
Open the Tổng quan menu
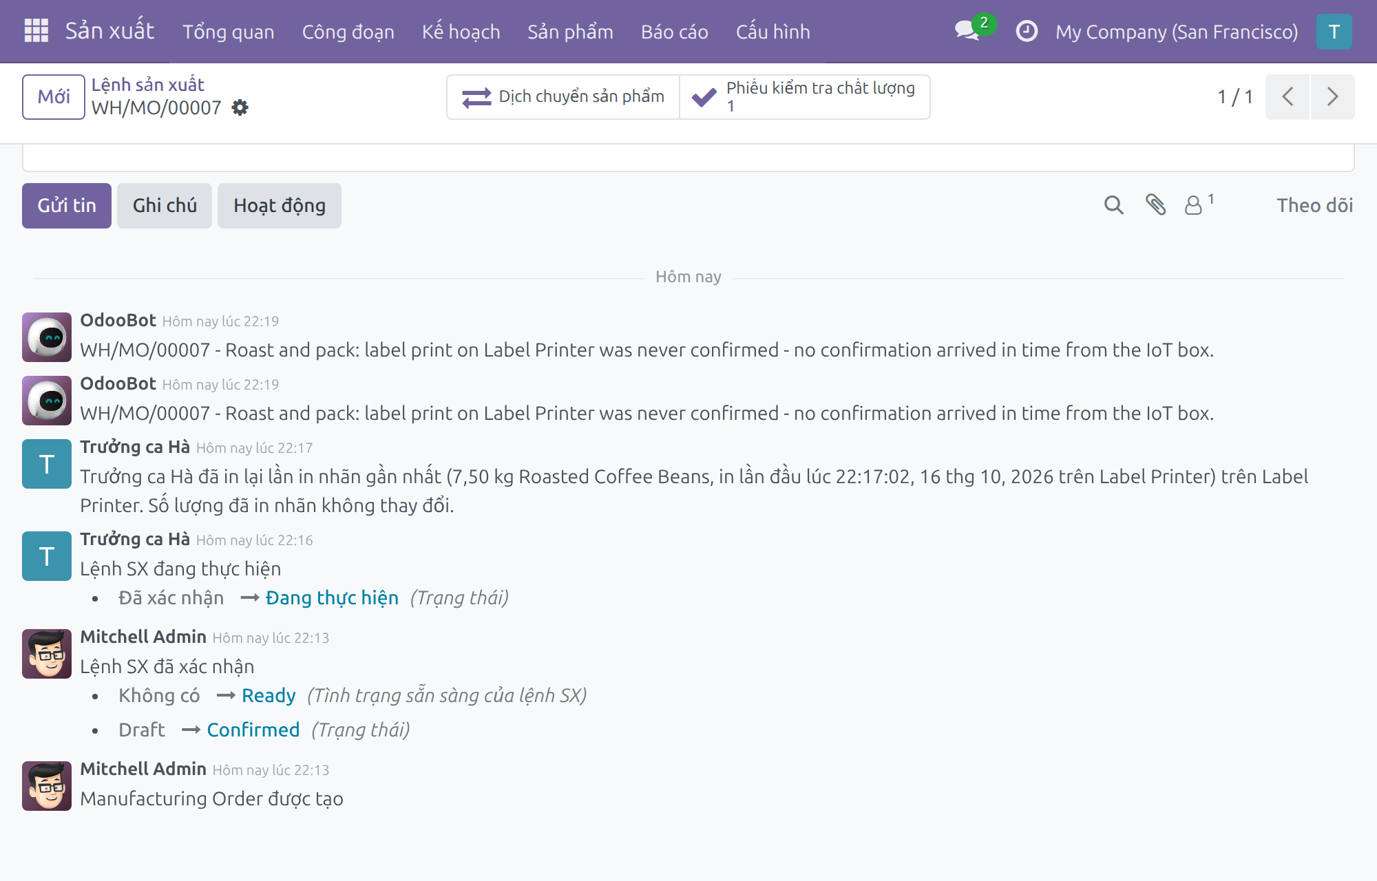(x=229, y=32)
